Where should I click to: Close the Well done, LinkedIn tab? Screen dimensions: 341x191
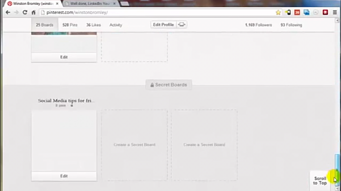point(114,4)
